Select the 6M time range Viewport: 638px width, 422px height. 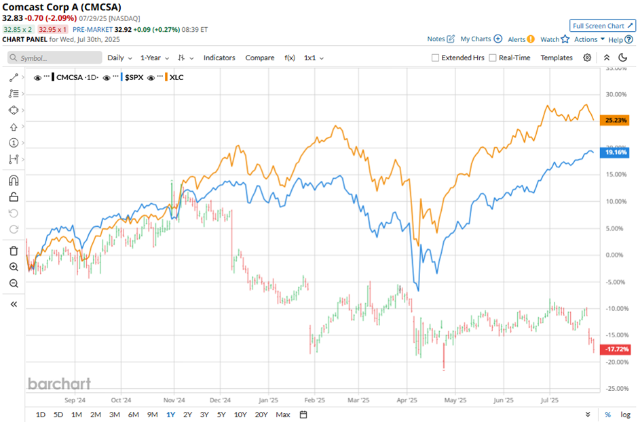134,415
